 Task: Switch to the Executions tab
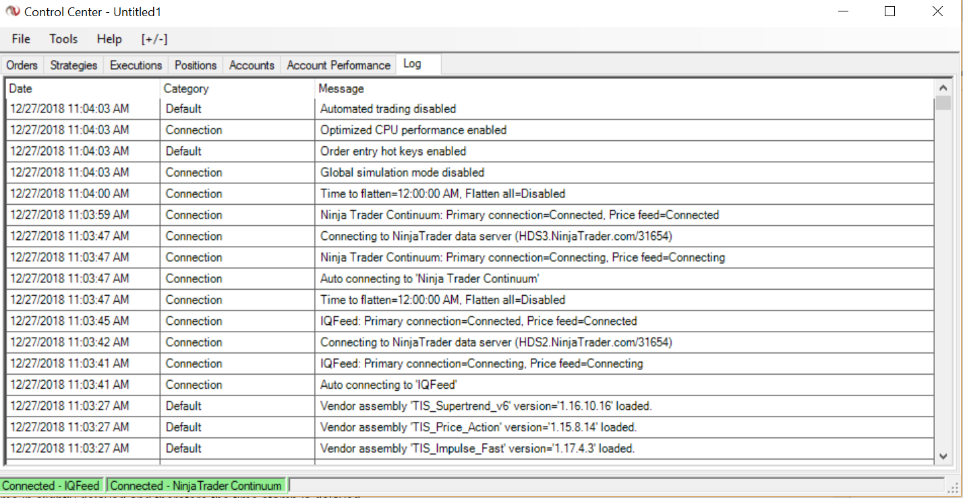(136, 65)
